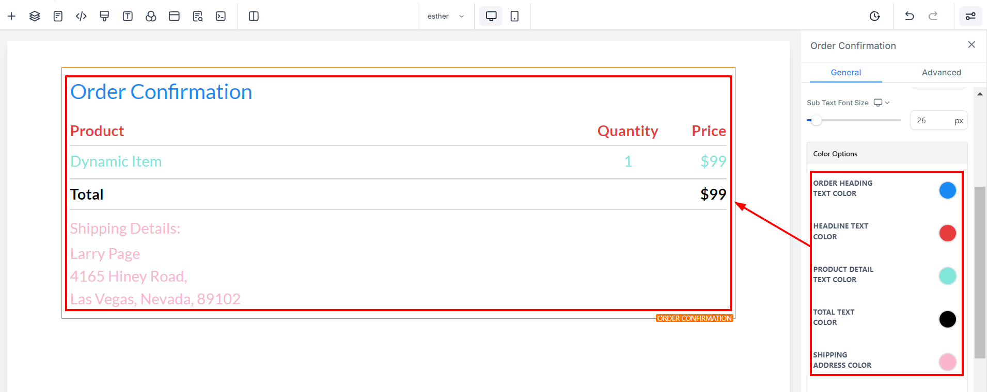Open the version history clock icon
987x392 pixels.
[x=874, y=17]
